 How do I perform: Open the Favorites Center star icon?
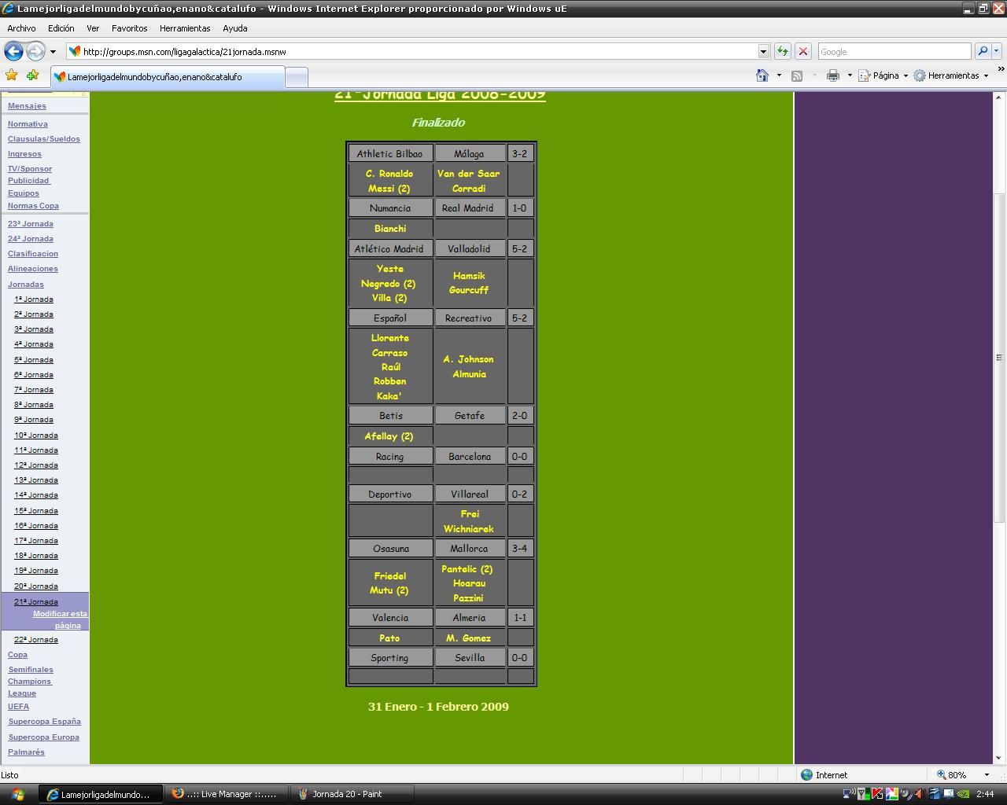click(x=12, y=75)
